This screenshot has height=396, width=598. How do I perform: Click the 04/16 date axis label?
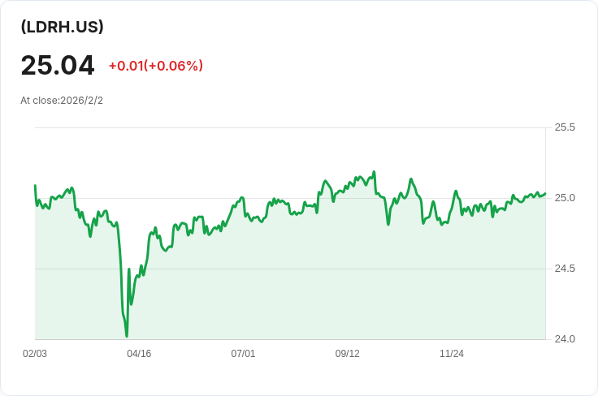pos(139,354)
